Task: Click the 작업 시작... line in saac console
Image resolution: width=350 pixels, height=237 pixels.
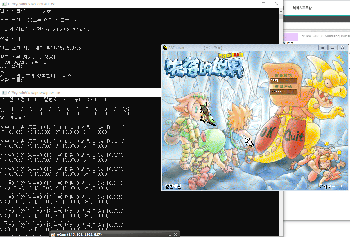Action: (x=14, y=39)
